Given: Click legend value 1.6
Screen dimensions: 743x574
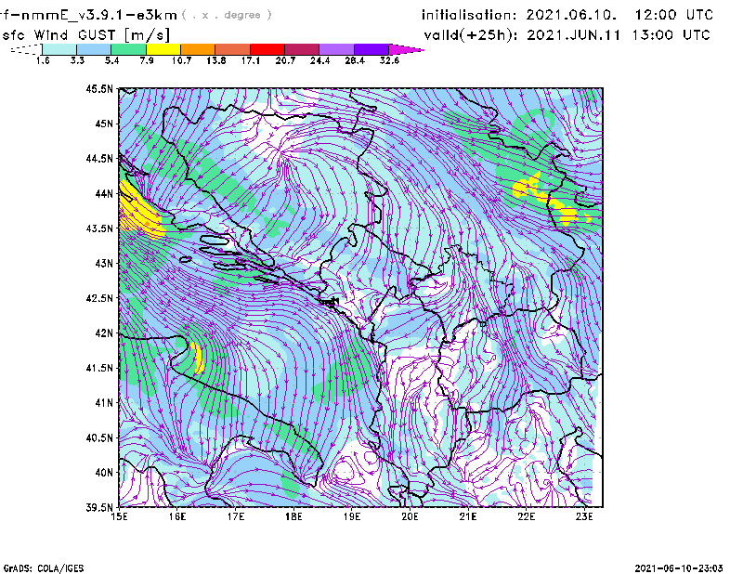Looking at the screenshot, I should pyautogui.click(x=43, y=60).
